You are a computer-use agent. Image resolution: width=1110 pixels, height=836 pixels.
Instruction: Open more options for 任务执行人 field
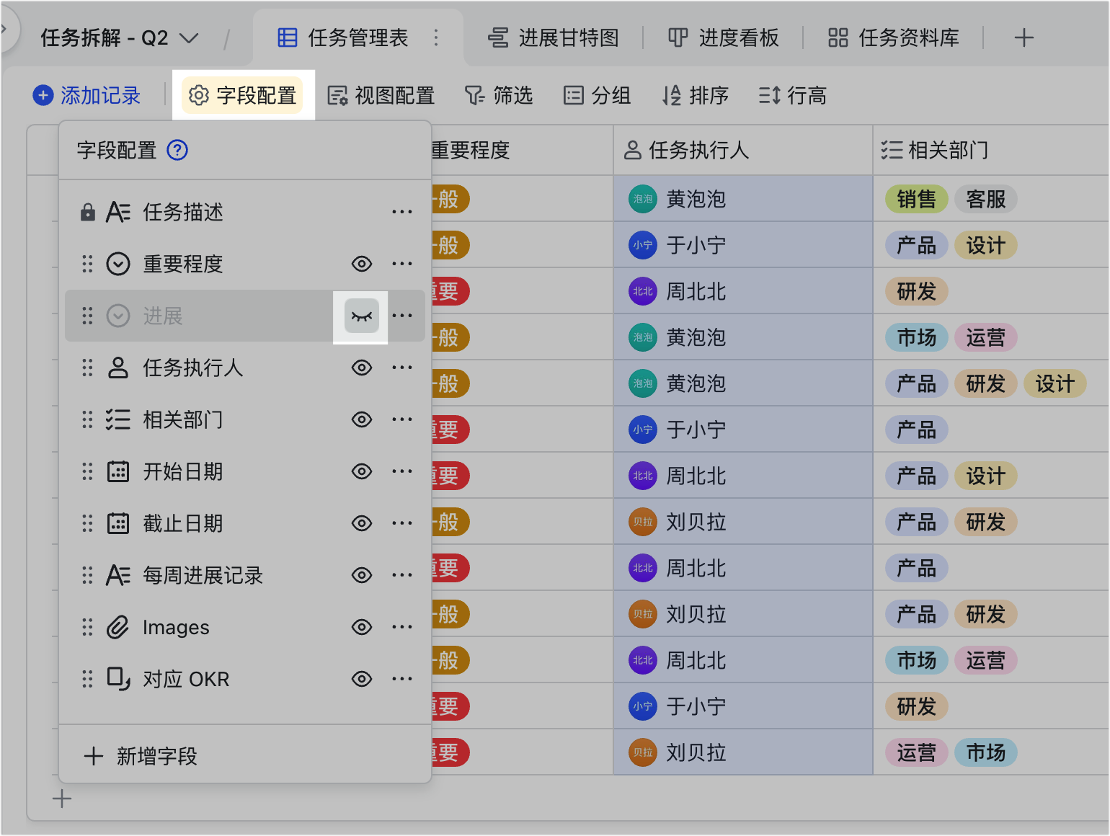402,368
